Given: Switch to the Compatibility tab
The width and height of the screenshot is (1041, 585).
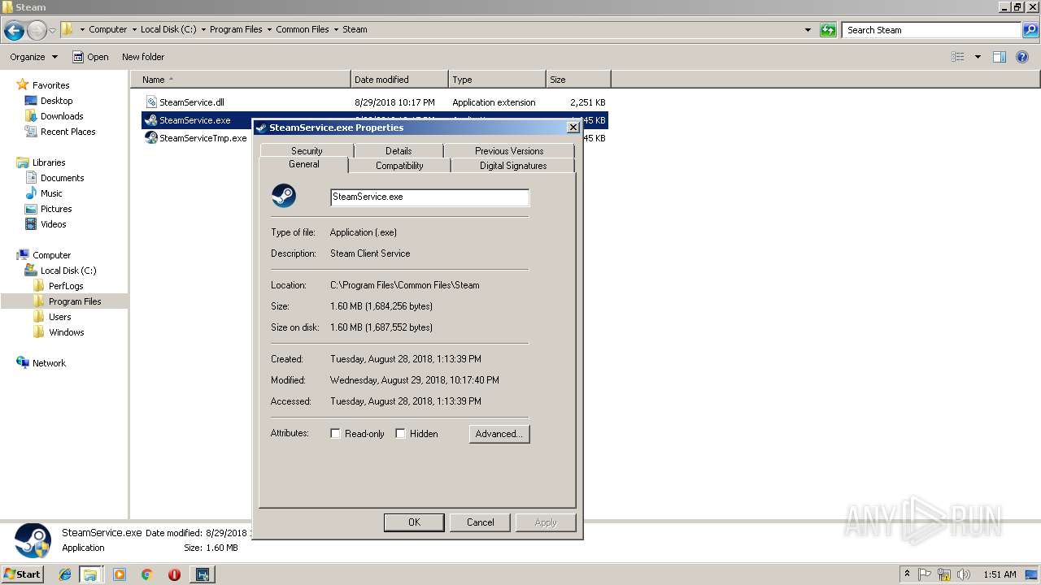Looking at the screenshot, I should tap(399, 165).
